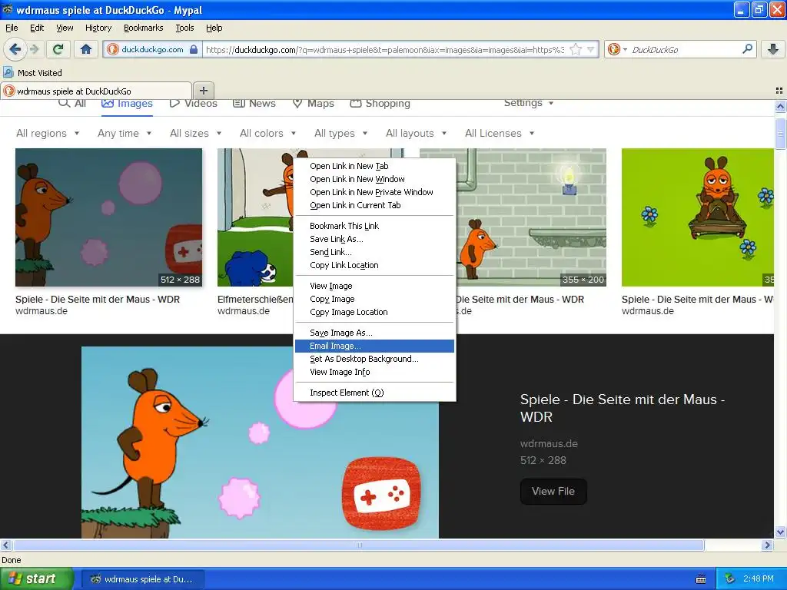Open the Settings dropdown
The height and width of the screenshot is (590, 787).
[529, 103]
